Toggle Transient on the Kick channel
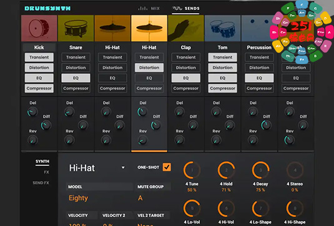Image resolution: width=334 pixels, height=226 pixels. [x=39, y=57]
